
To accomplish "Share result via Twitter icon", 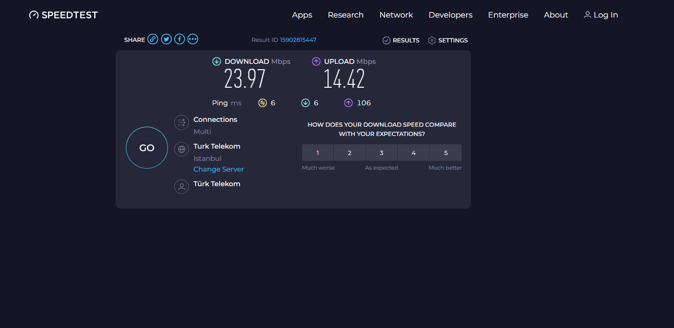I will point(166,39).
